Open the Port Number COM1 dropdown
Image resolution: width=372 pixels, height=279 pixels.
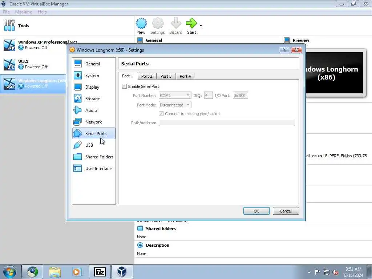pyautogui.click(x=175, y=96)
